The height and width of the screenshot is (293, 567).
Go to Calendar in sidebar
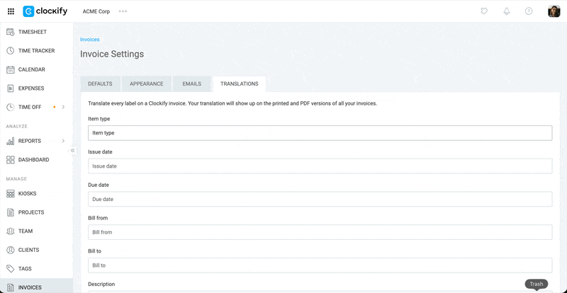pyautogui.click(x=32, y=69)
